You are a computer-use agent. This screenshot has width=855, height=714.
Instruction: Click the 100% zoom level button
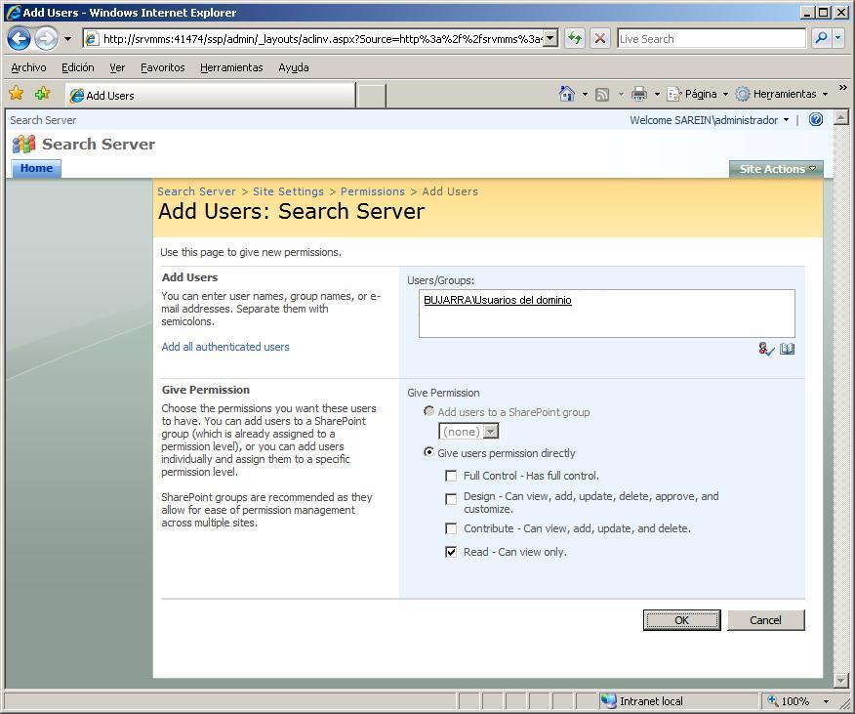tap(789, 701)
